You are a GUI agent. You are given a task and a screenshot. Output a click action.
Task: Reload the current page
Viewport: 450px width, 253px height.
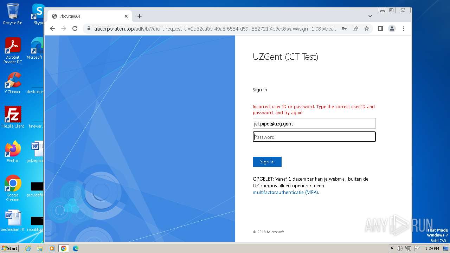point(75,28)
